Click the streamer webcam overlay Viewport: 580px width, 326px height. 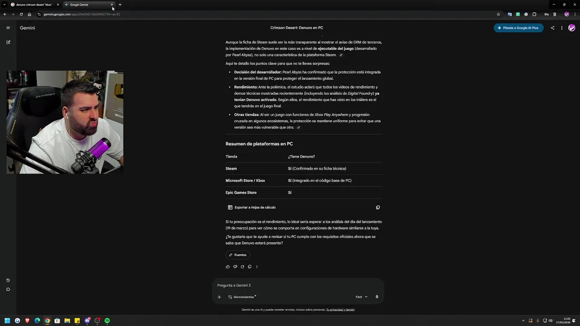[65, 122]
